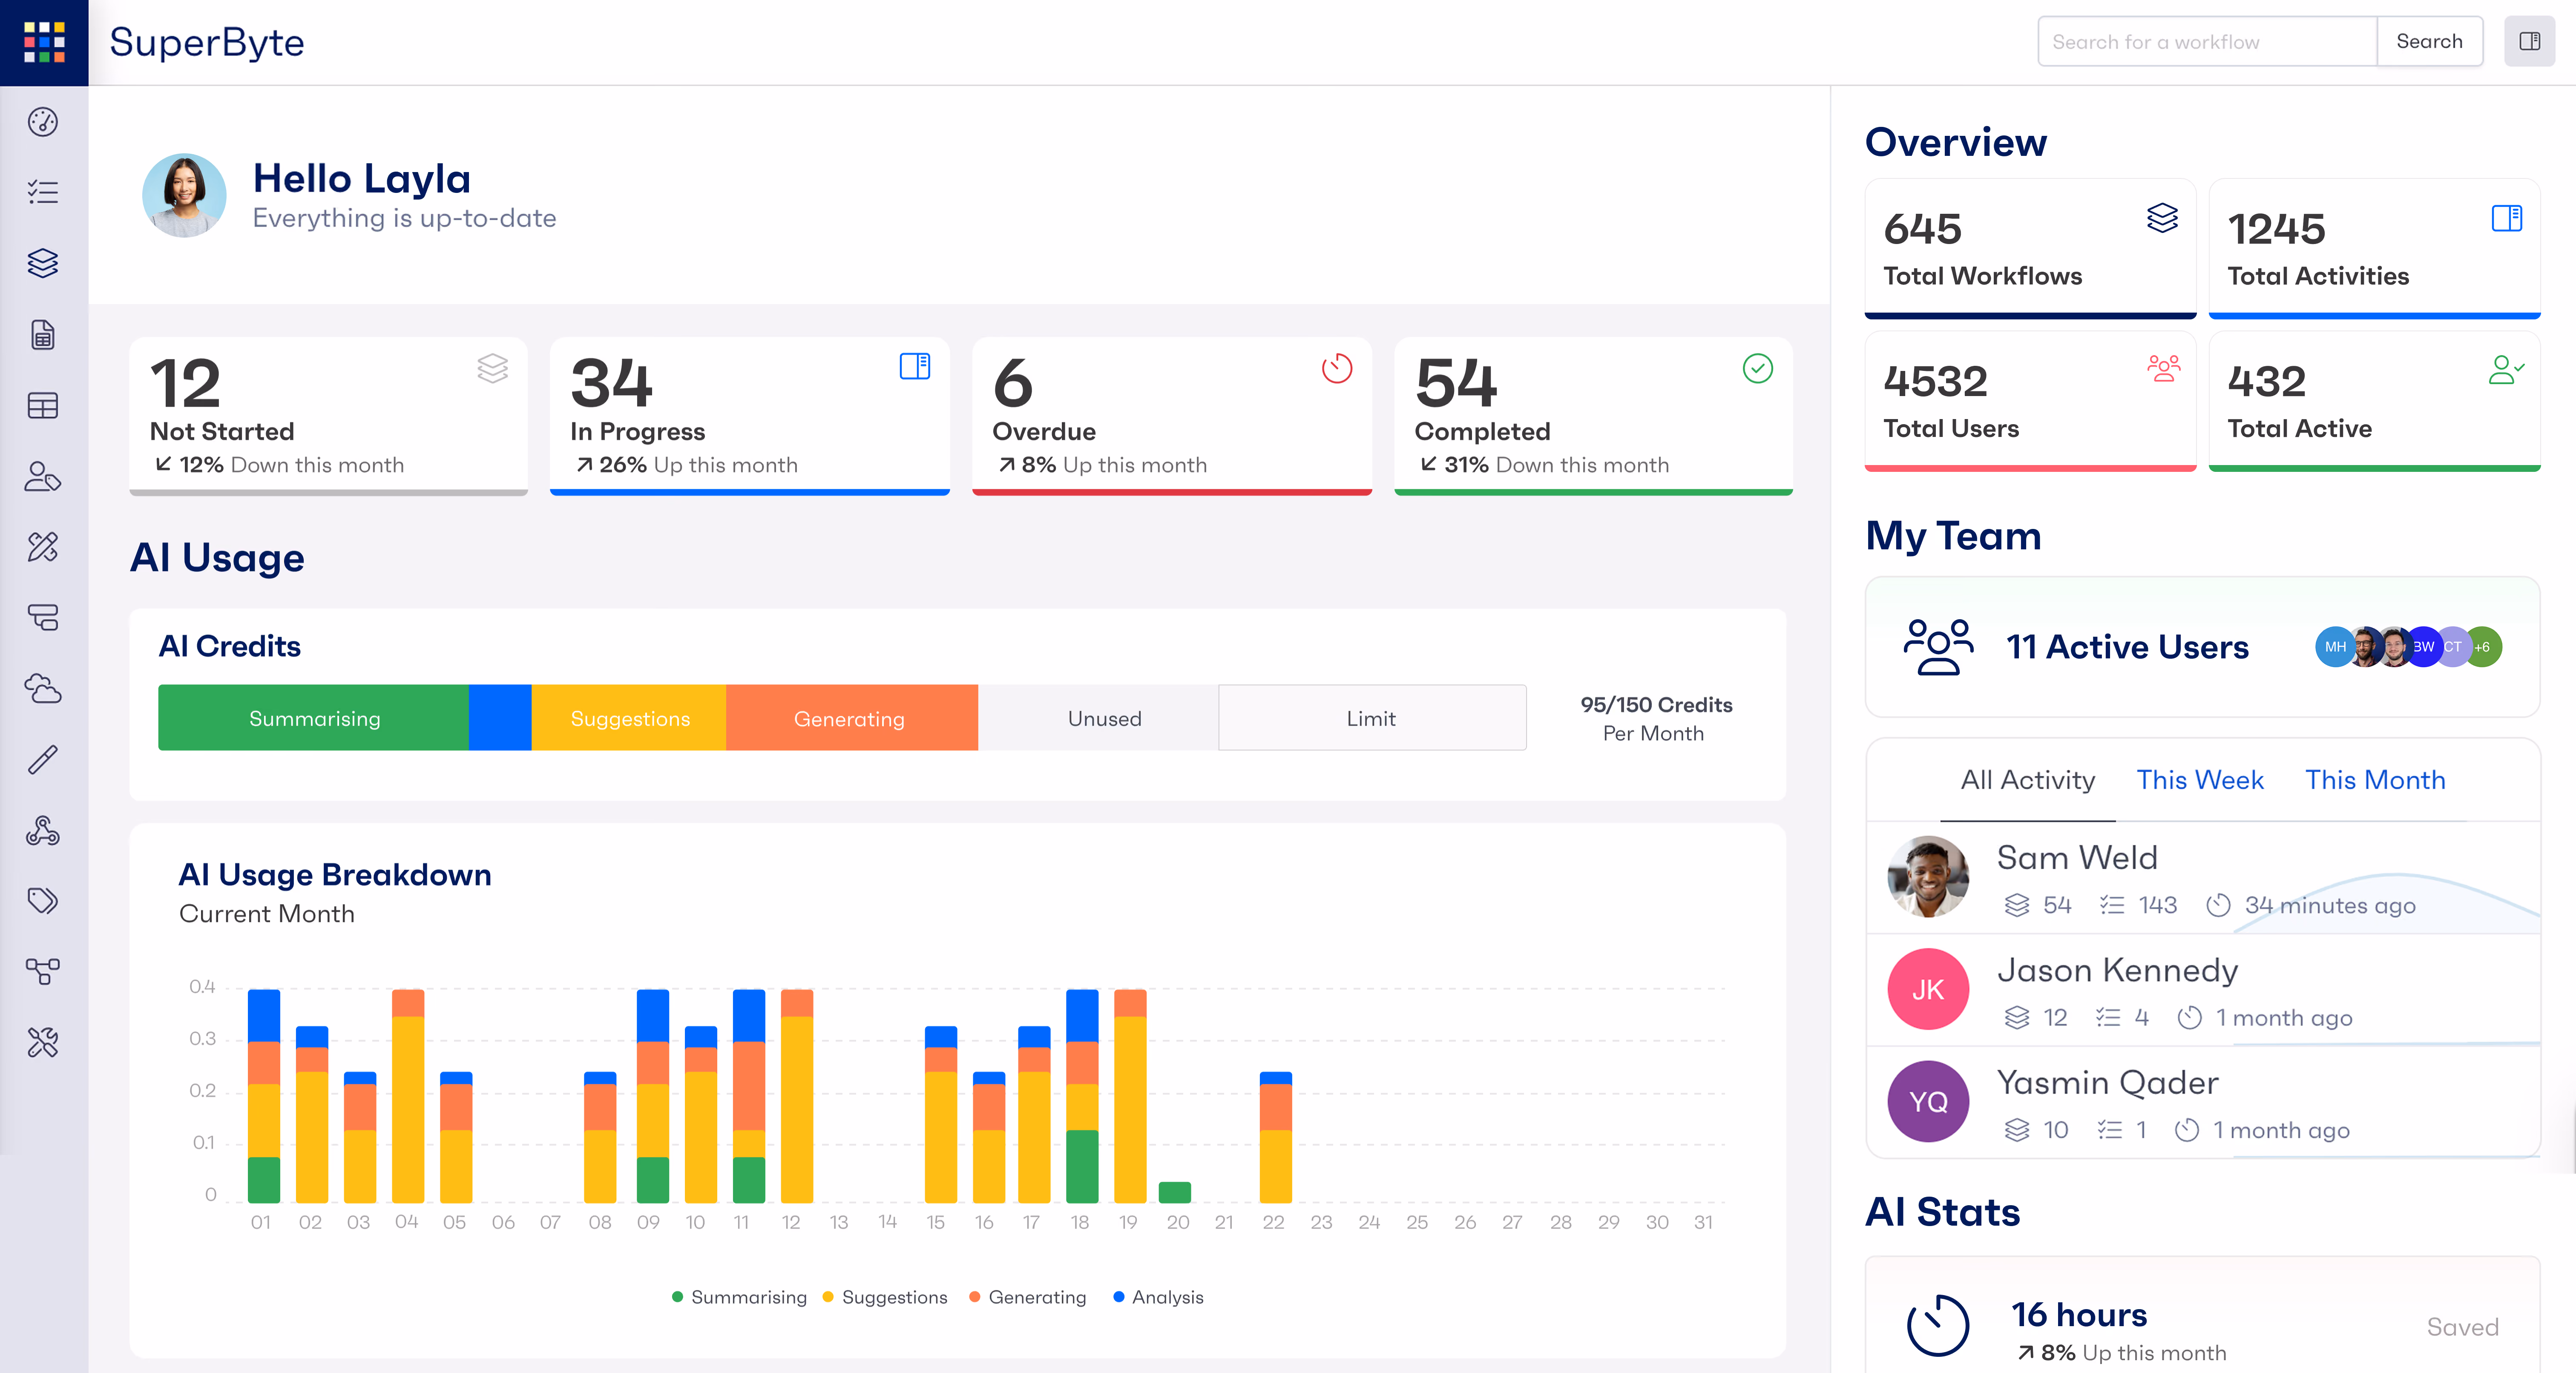Image resolution: width=2576 pixels, height=1373 pixels.
Task: Click people icon on Total Users card
Action: pos(2164,369)
